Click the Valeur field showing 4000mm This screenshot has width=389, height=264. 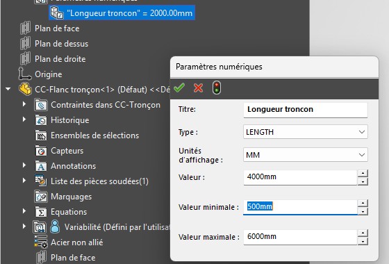(300, 177)
